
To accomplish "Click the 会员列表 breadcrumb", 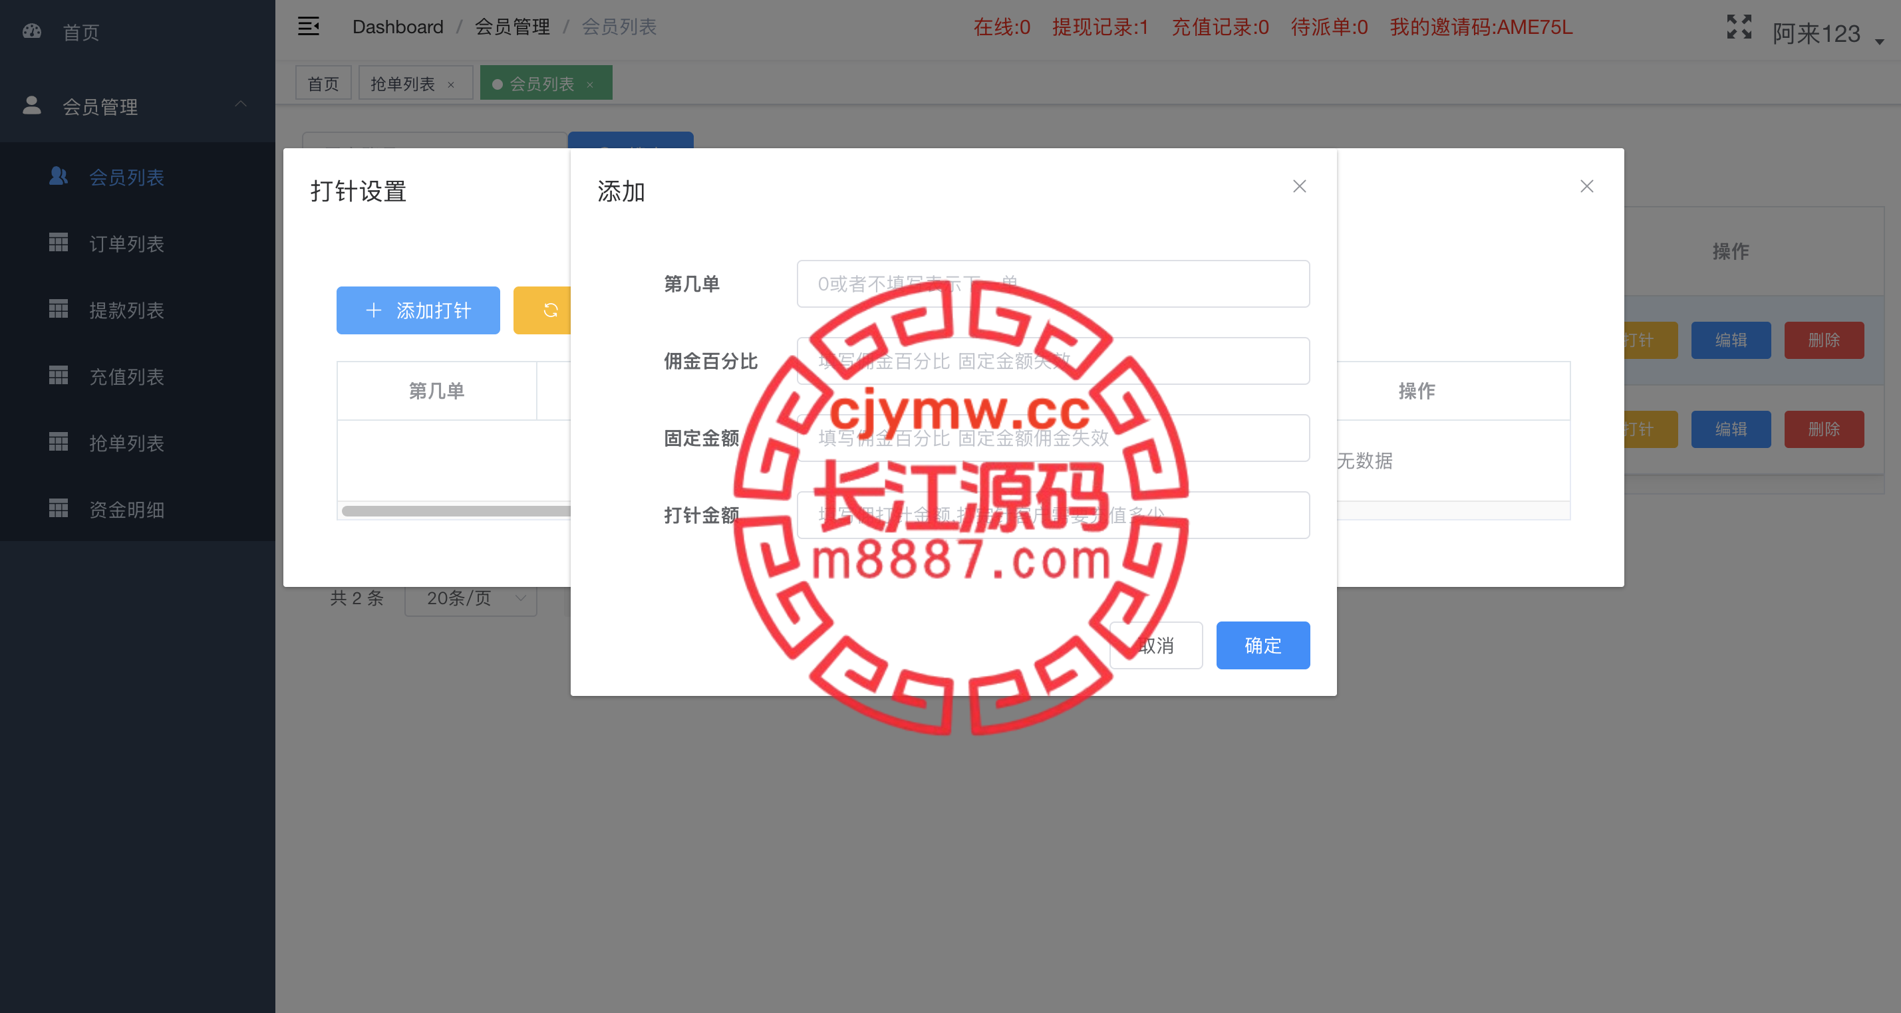I will coord(619,27).
